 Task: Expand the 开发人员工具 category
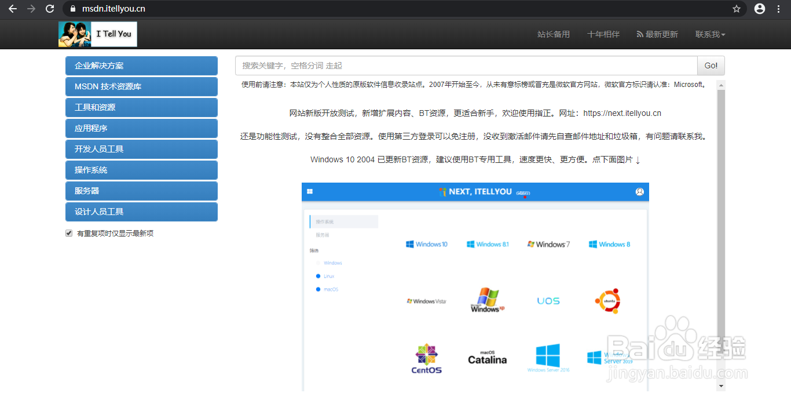(x=141, y=149)
